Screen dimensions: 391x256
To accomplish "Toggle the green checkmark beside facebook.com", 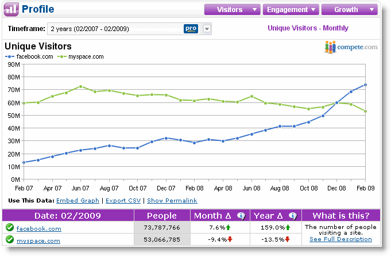I will (10, 228).
